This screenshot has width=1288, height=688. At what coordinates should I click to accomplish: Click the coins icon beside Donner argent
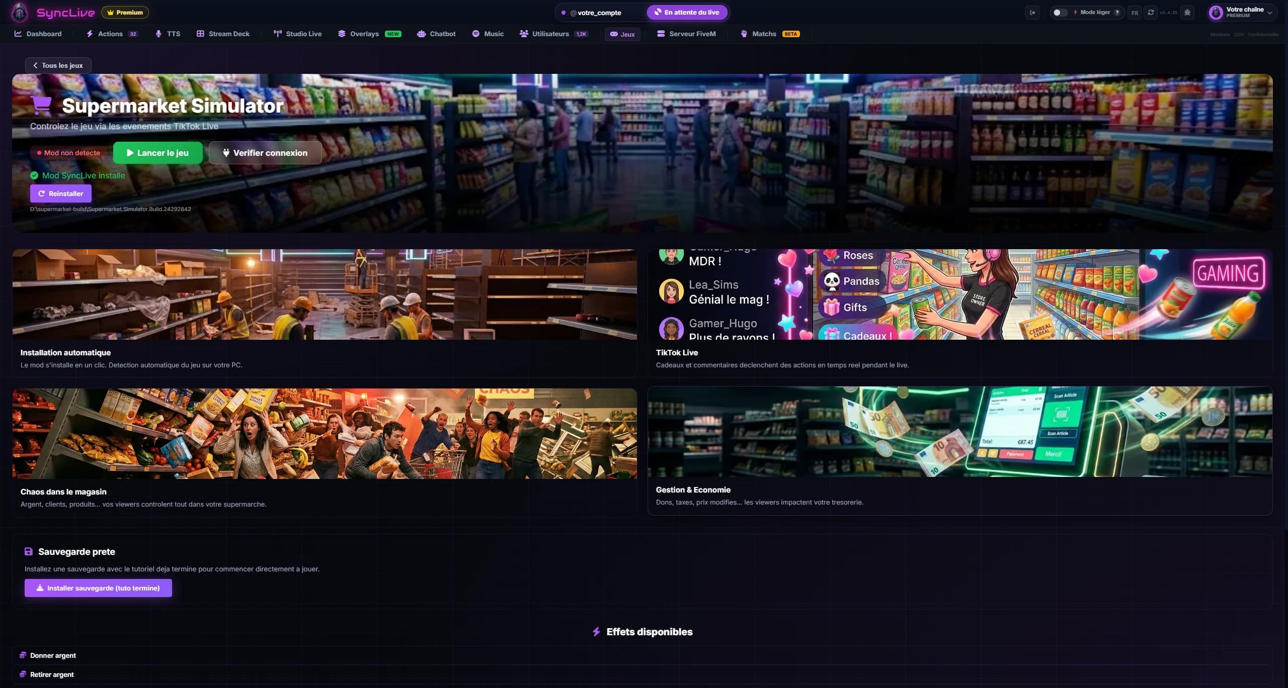[x=23, y=655]
